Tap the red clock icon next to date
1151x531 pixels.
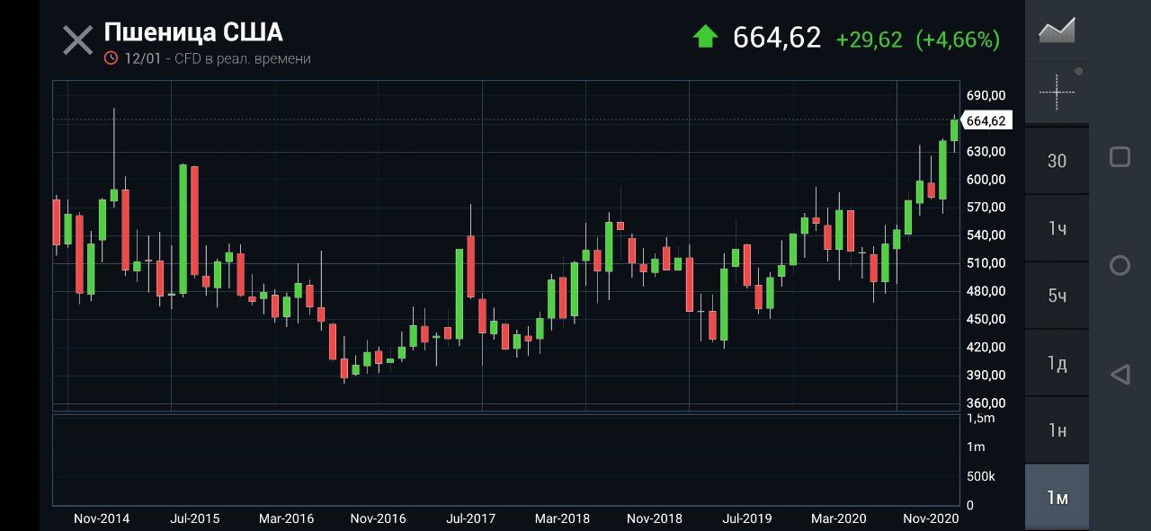112,58
